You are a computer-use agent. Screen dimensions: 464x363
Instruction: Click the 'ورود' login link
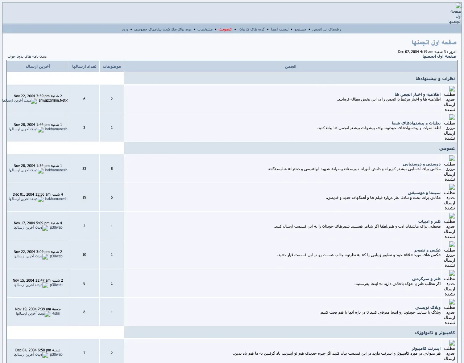125,29
